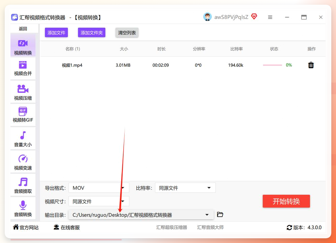
Task: Select the file name 视频1.mp4
Action: tap(72, 65)
